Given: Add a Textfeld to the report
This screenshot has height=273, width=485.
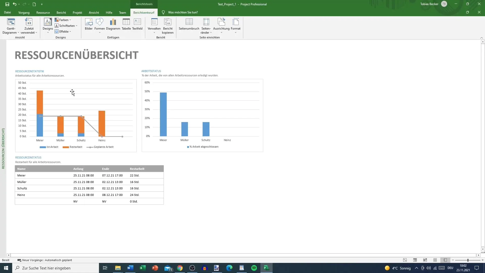Looking at the screenshot, I should coord(137,22).
